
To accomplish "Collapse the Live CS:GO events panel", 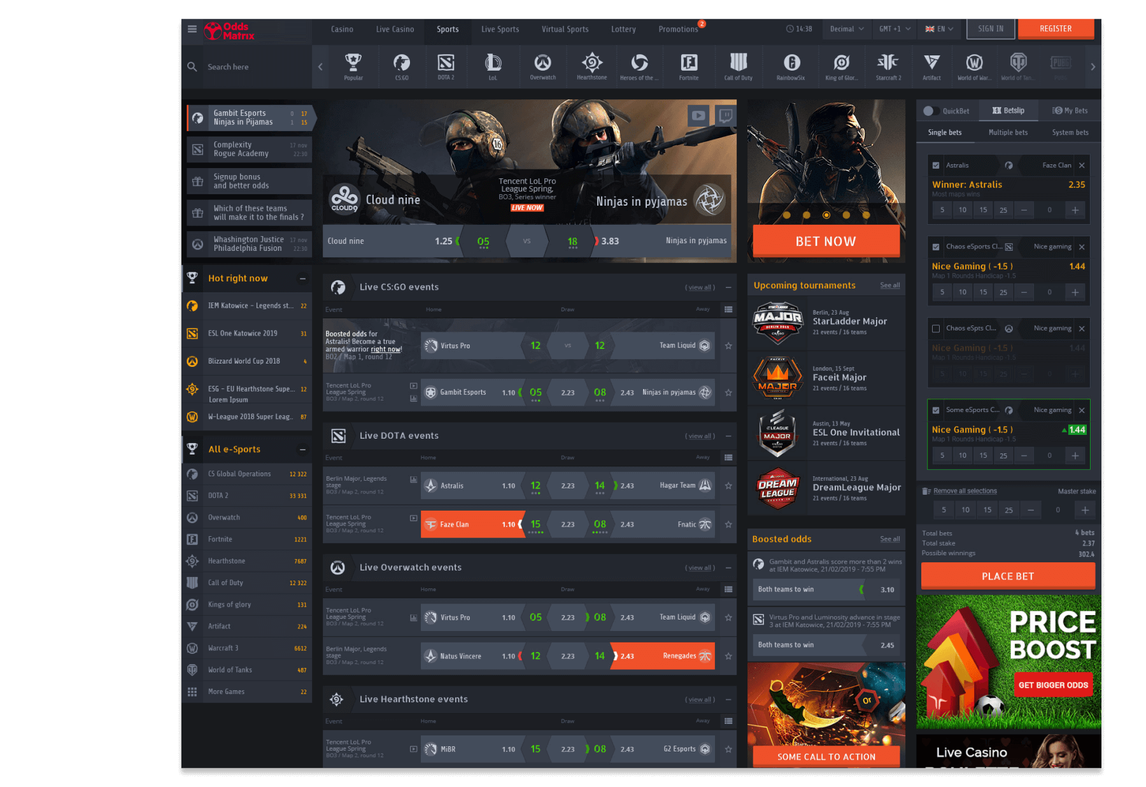I will [728, 287].
